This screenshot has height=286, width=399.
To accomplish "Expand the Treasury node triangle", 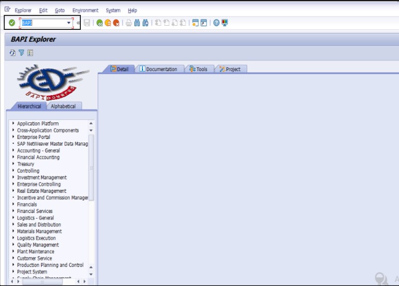I will (x=13, y=164).
